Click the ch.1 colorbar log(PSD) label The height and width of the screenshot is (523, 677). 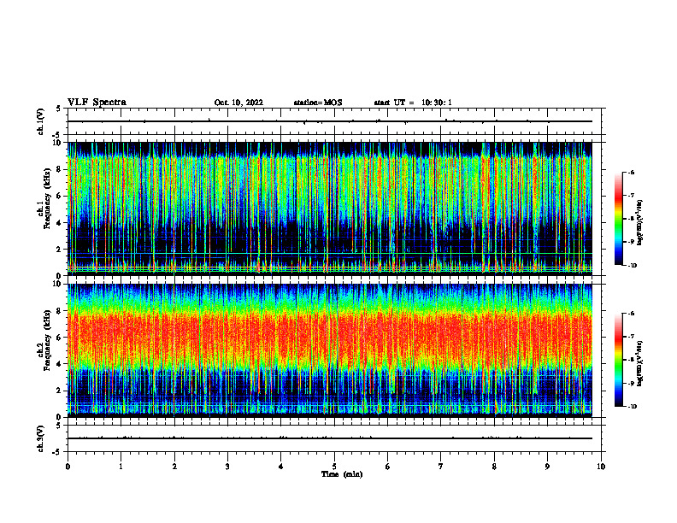pyautogui.click(x=640, y=223)
